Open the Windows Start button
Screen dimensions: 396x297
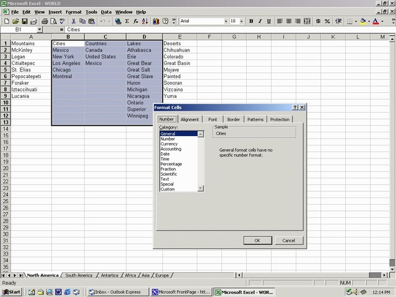coord(11,292)
